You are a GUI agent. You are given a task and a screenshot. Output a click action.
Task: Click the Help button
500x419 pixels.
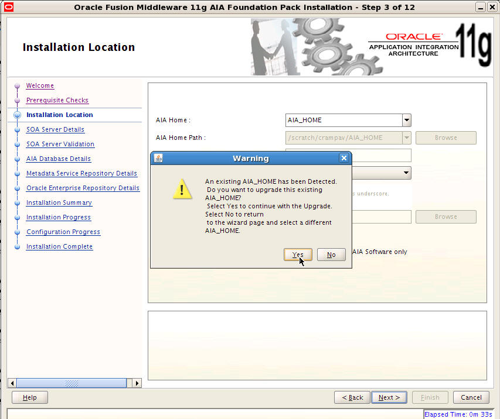30,398
